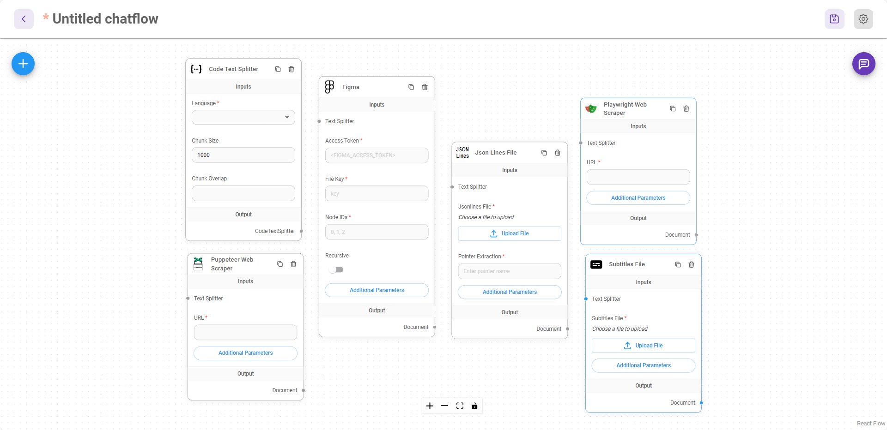The width and height of the screenshot is (887, 430).
Task: Duplicate the Subtitles File node
Action: pos(677,264)
